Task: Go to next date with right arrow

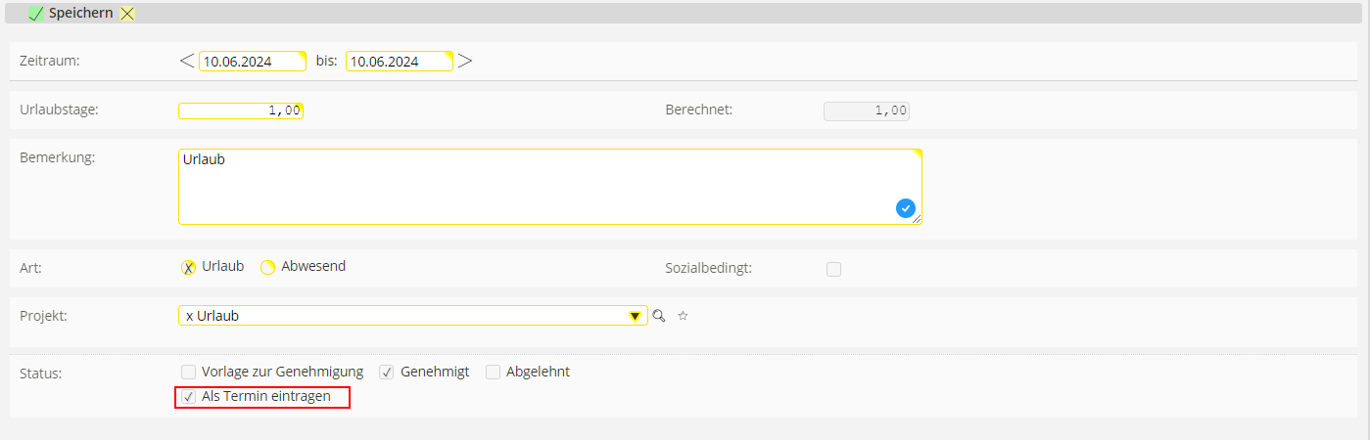Action: [x=465, y=61]
